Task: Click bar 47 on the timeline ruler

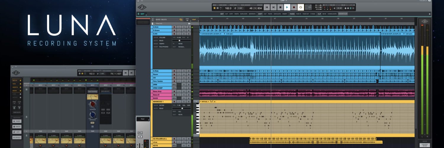Action: 275,19
